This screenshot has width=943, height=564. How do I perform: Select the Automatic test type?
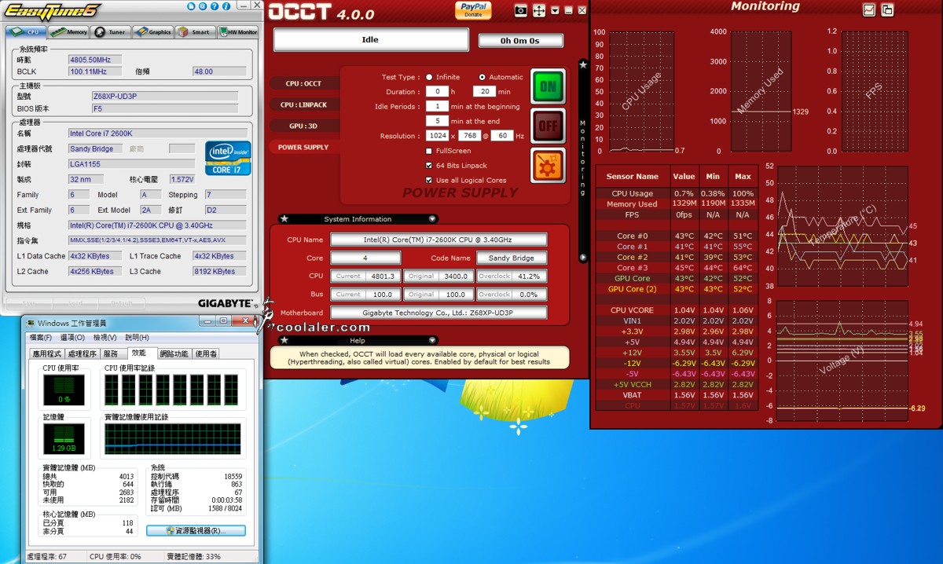pyautogui.click(x=482, y=77)
